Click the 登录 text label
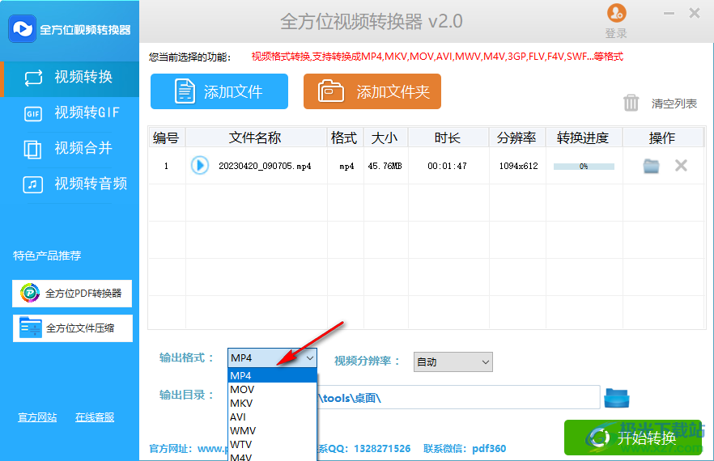 click(616, 33)
